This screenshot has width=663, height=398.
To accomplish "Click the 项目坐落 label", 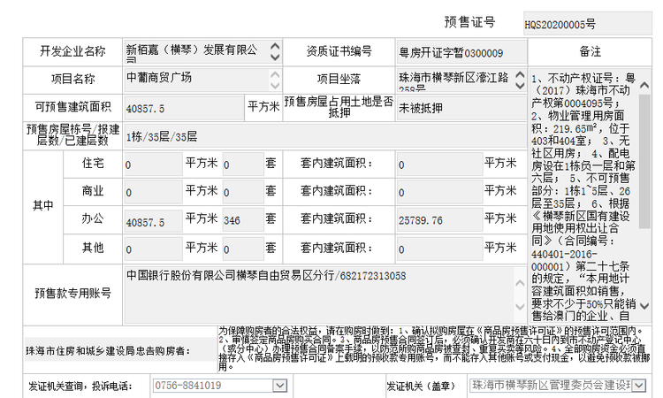I will [339, 79].
